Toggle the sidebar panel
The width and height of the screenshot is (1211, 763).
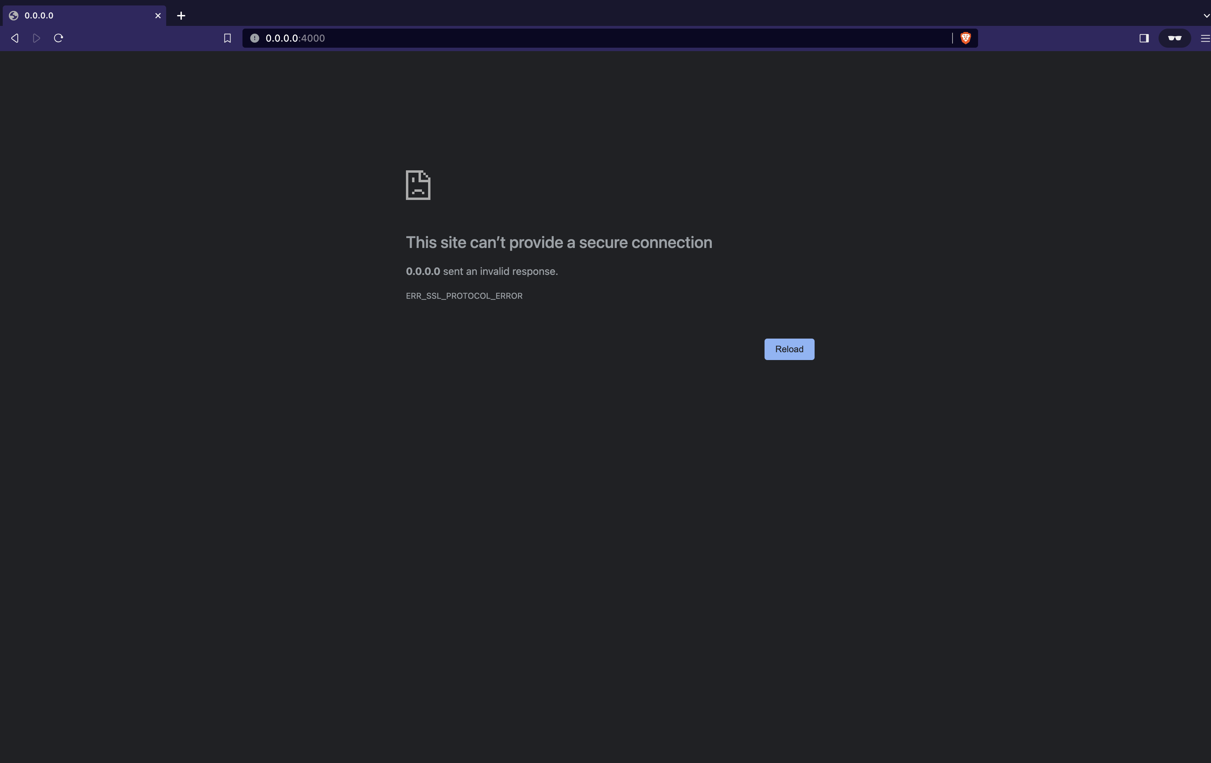click(x=1144, y=38)
